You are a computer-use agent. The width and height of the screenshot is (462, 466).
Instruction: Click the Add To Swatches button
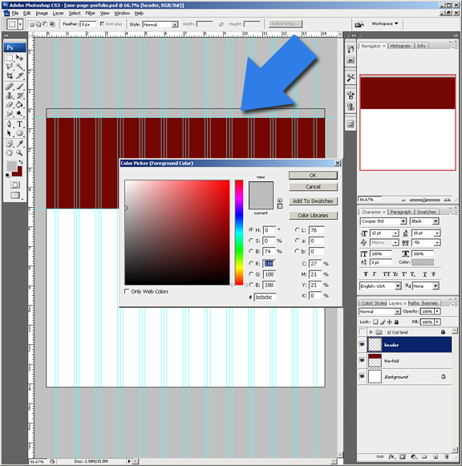click(x=313, y=201)
